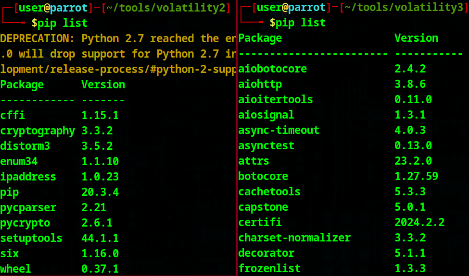Select the distorm3 package name
This screenshot has height=276, width=469.
tap(25, 146)
